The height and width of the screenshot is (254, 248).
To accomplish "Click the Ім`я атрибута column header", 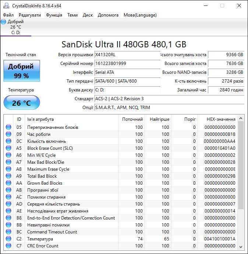I will pos(71,119).
